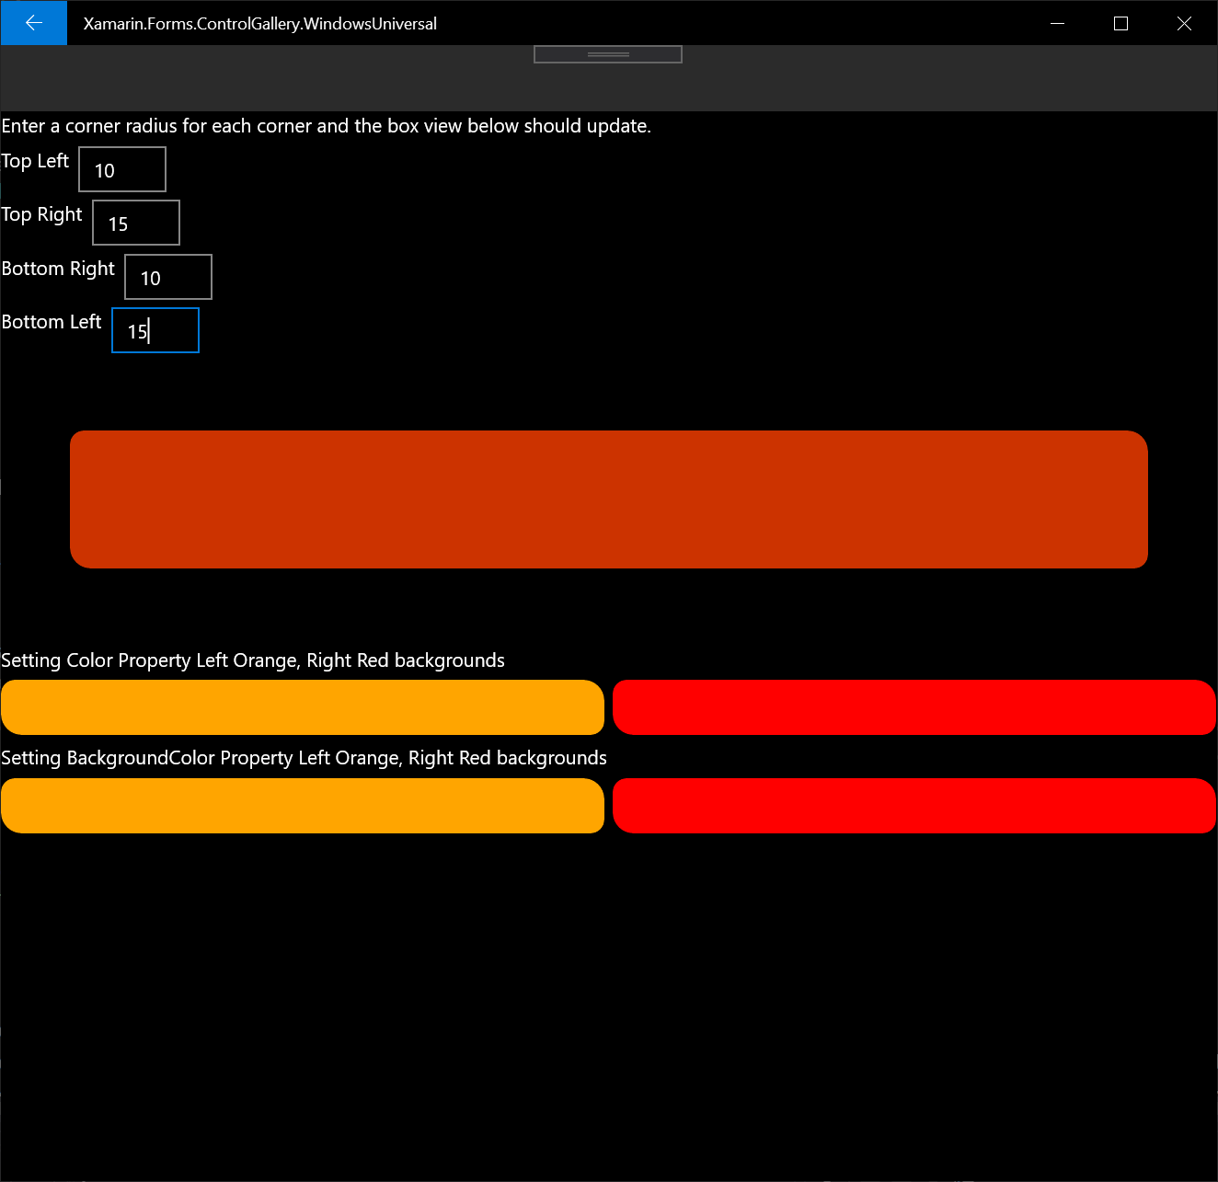Select the Bottom Right radius input field

coord(167,276)
